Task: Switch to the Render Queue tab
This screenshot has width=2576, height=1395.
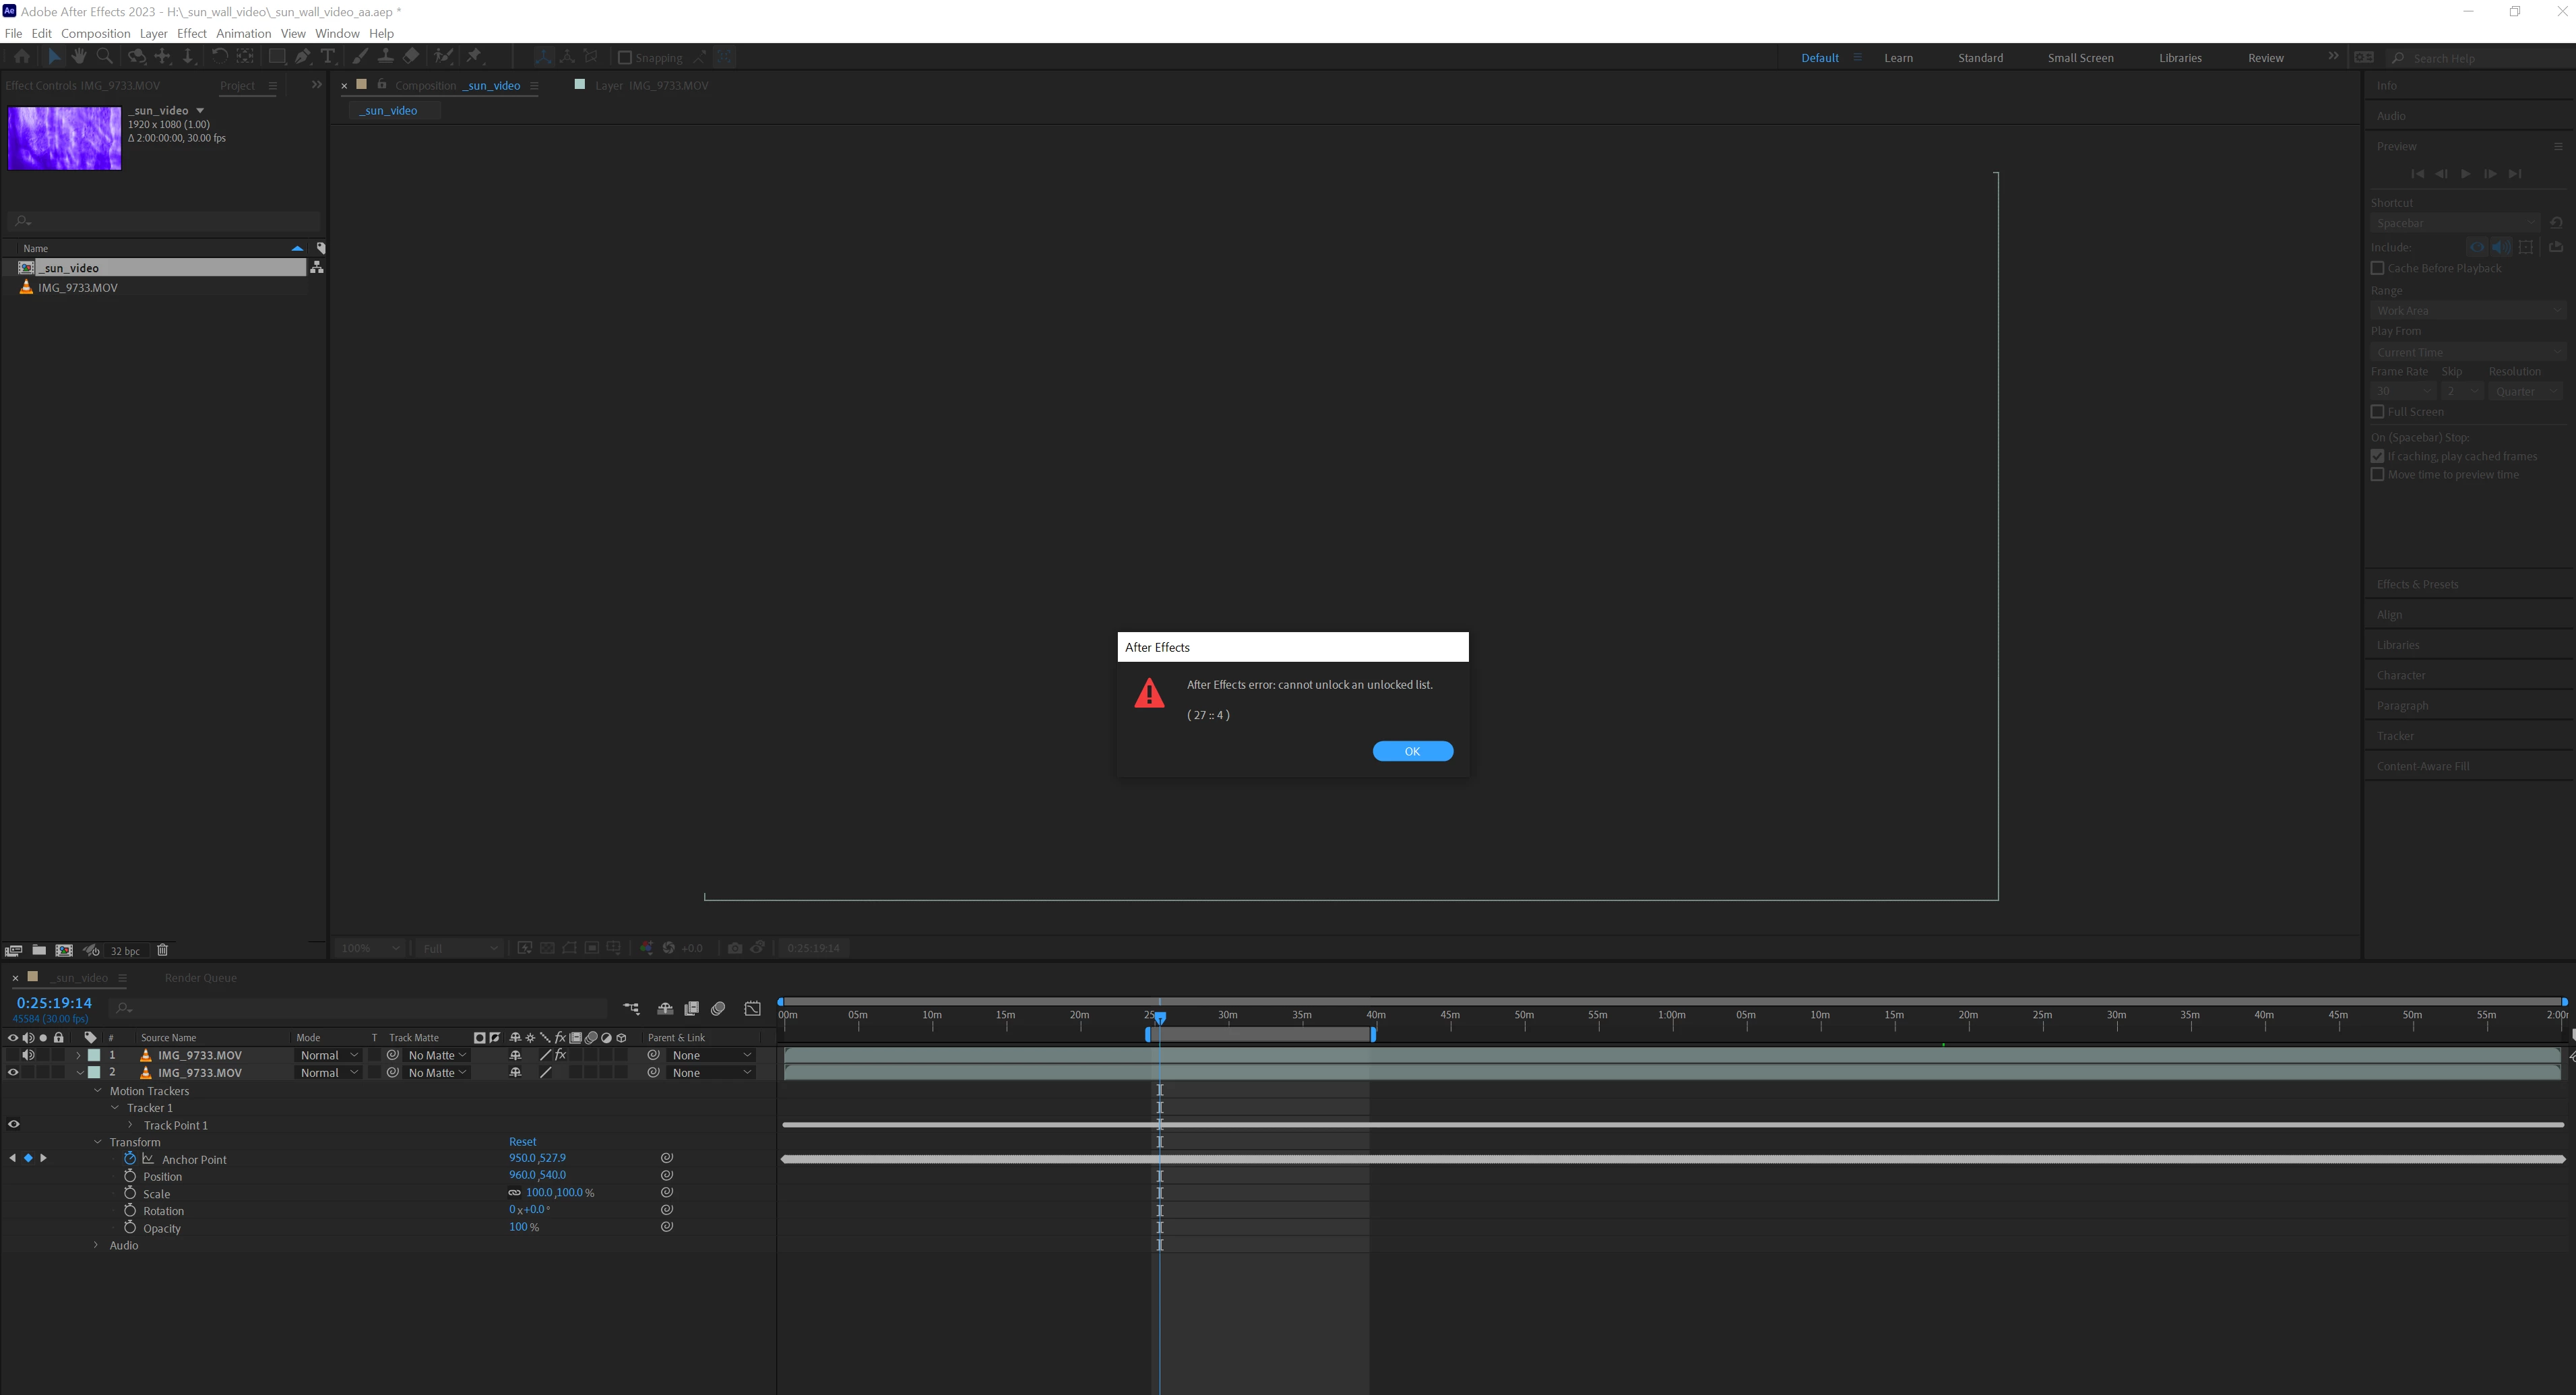Action: tap(200, 977)
